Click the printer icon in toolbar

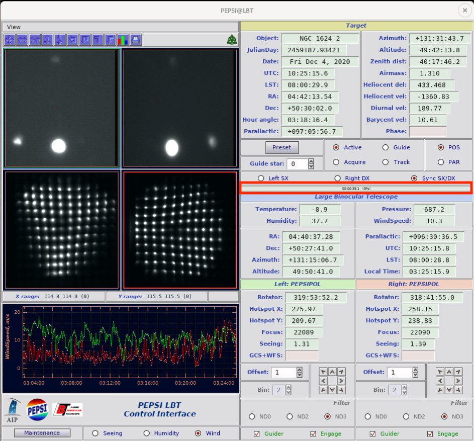tap(136, 40)
